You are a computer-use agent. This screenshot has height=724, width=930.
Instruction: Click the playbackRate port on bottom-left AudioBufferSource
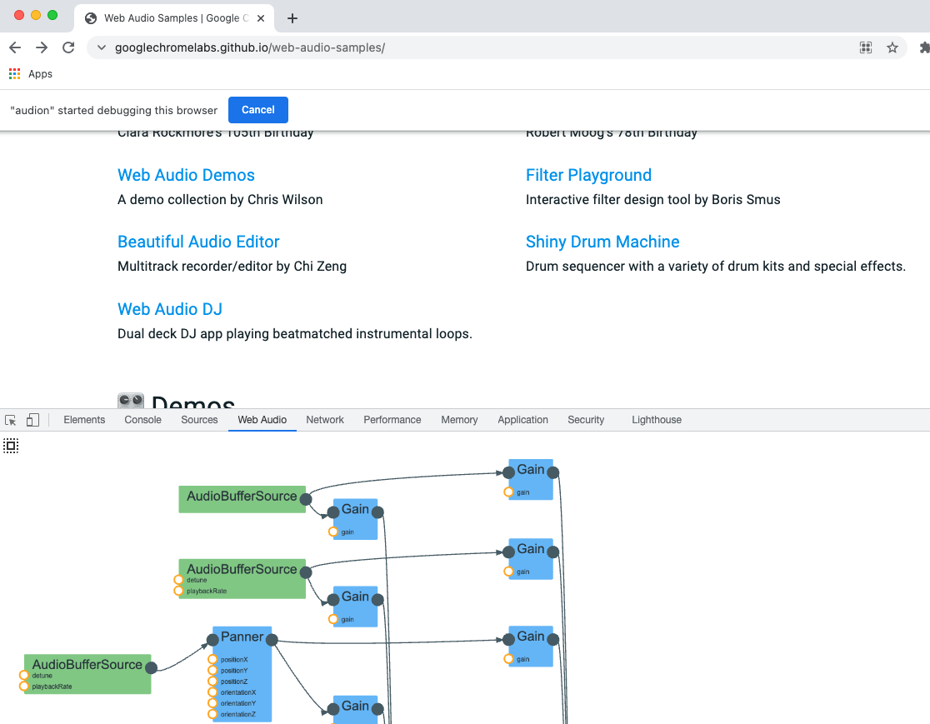click(24, 687)
